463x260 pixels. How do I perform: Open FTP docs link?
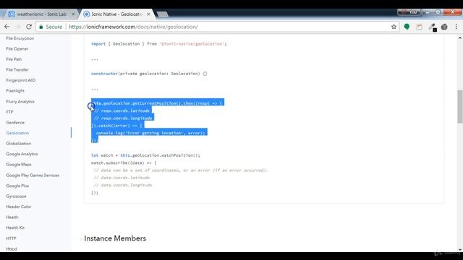pos(9,112)
